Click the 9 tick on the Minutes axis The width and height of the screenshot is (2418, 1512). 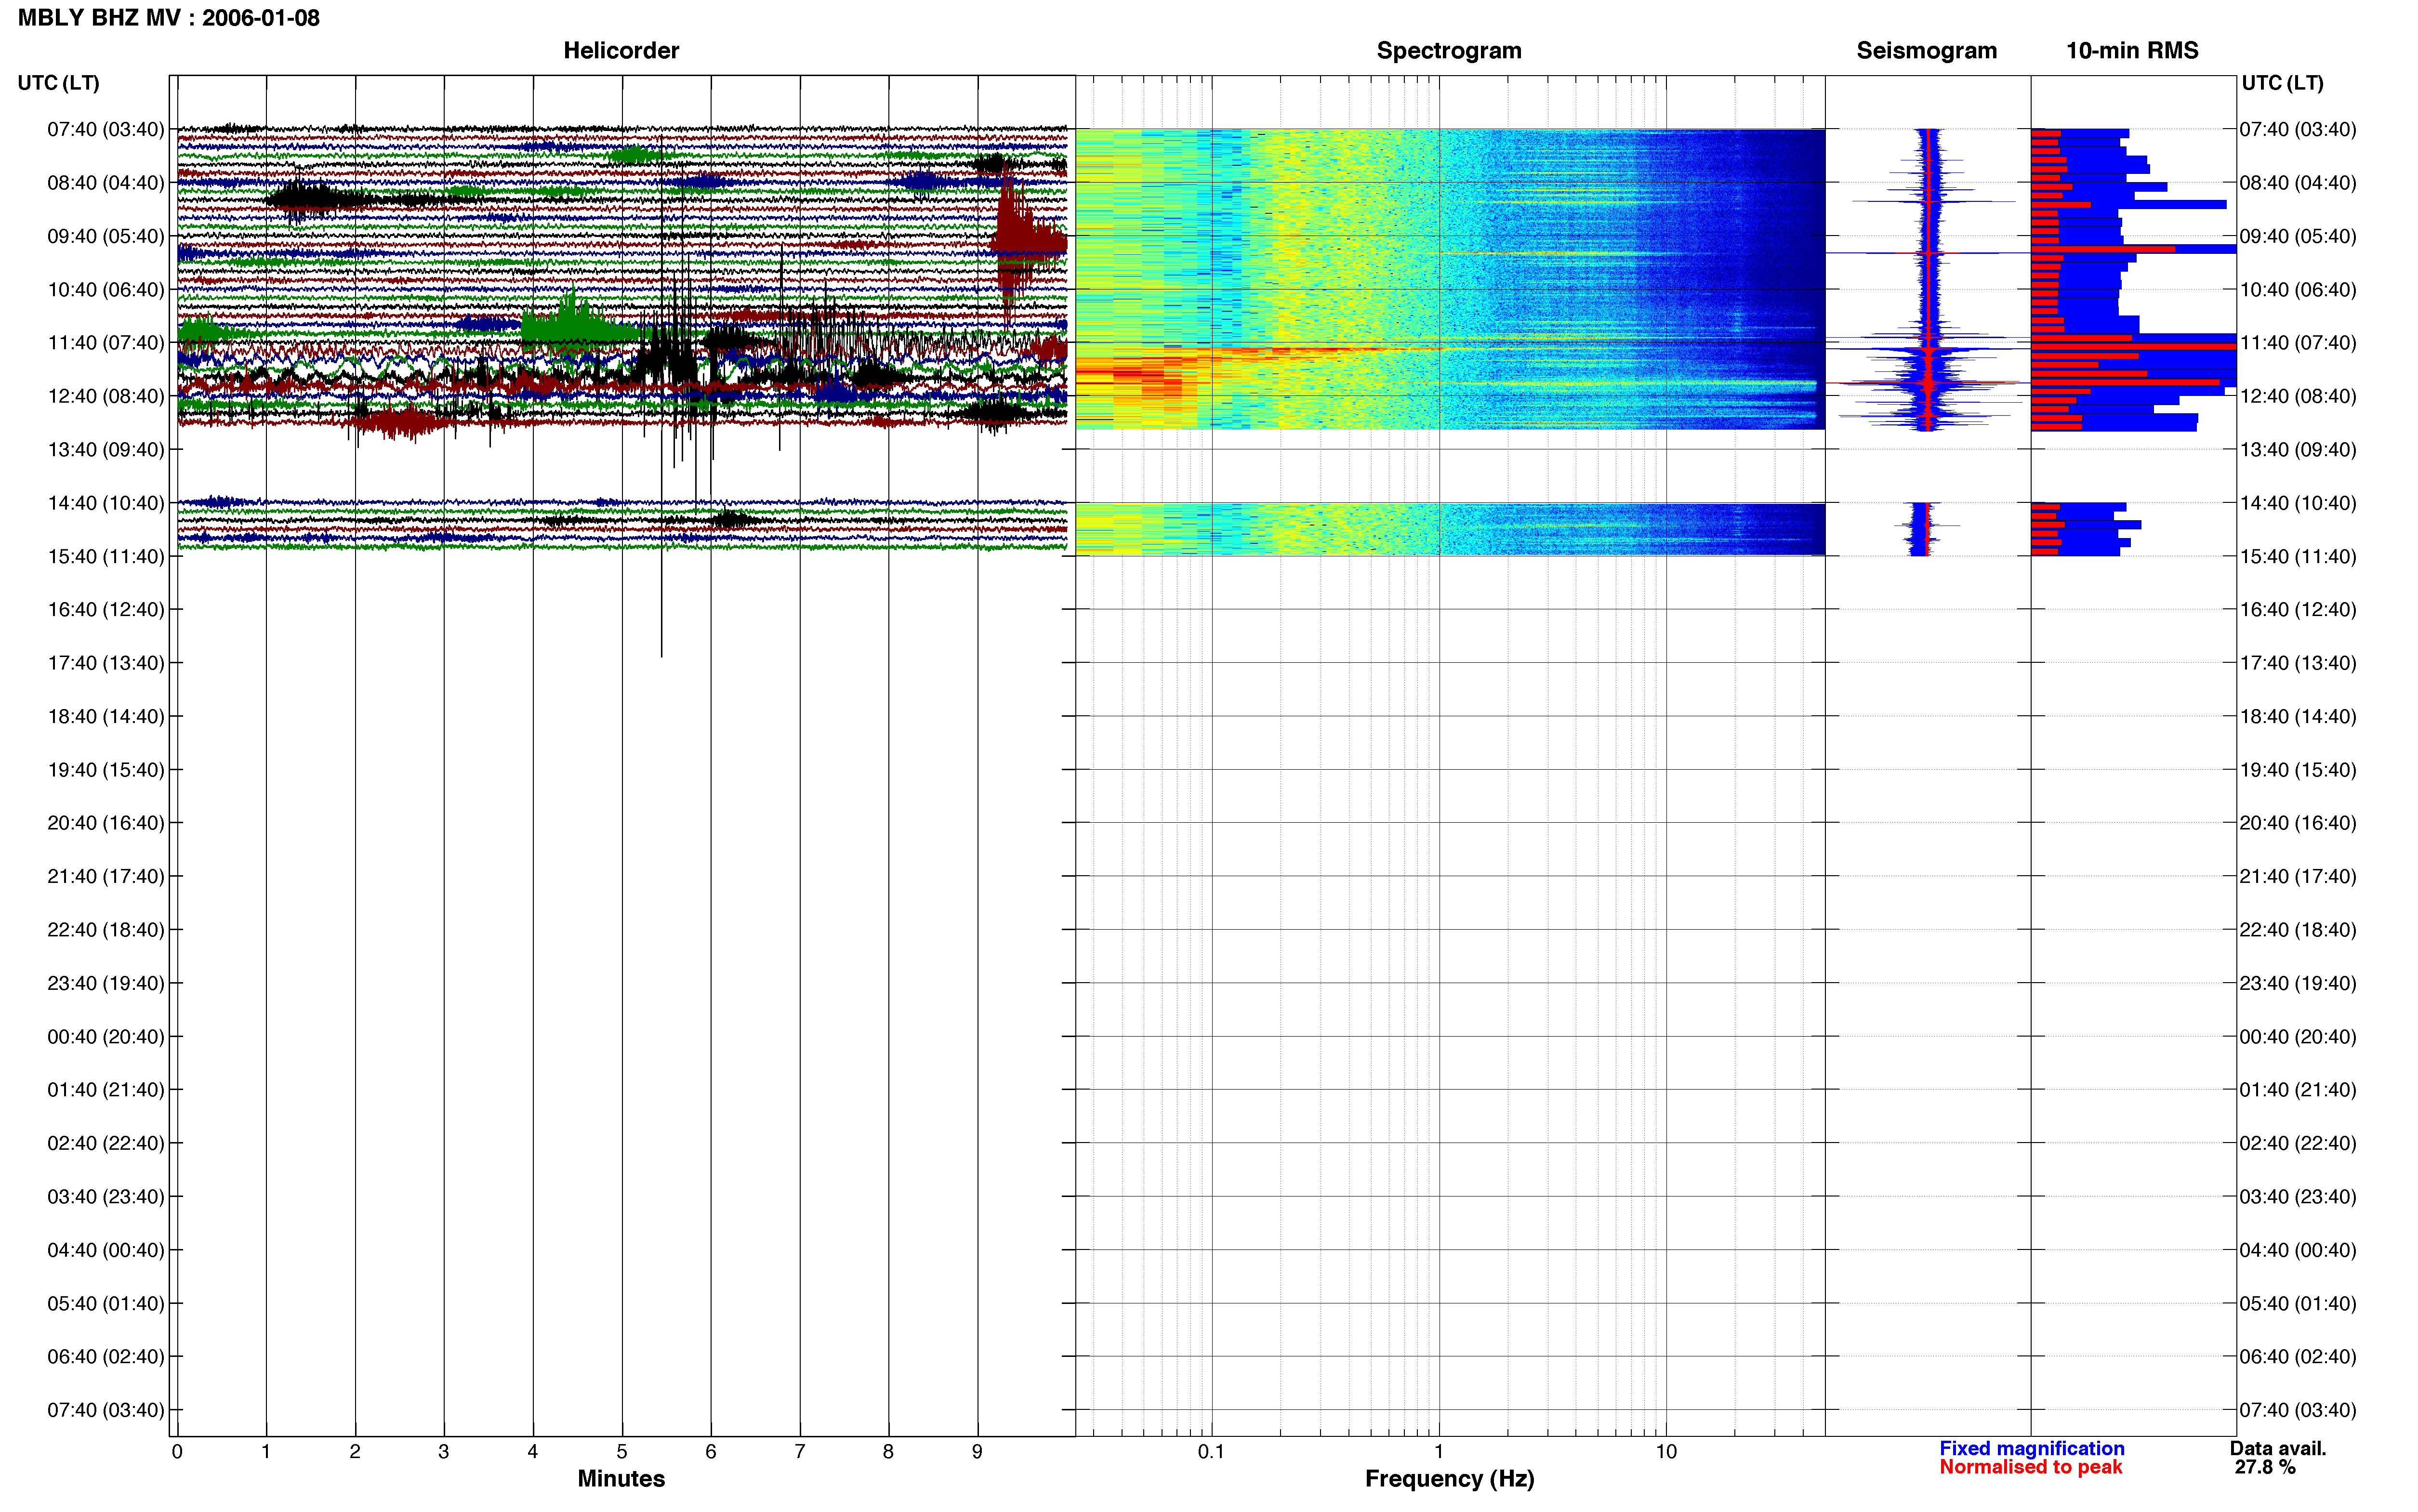tap(977, 1452)
